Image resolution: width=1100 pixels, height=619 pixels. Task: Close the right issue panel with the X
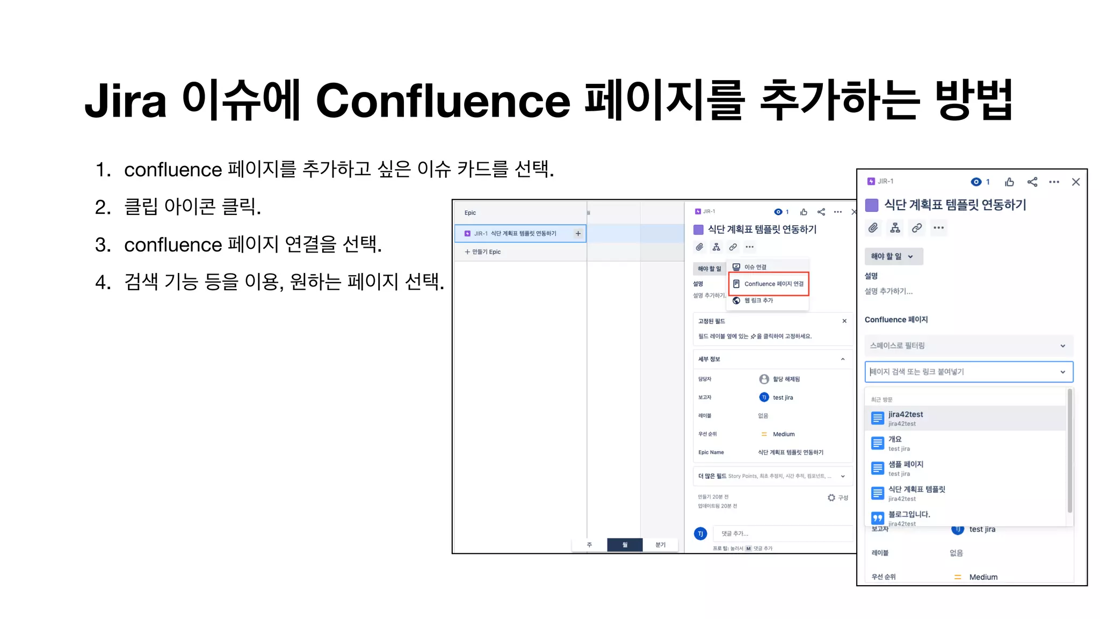point(1076,182)
